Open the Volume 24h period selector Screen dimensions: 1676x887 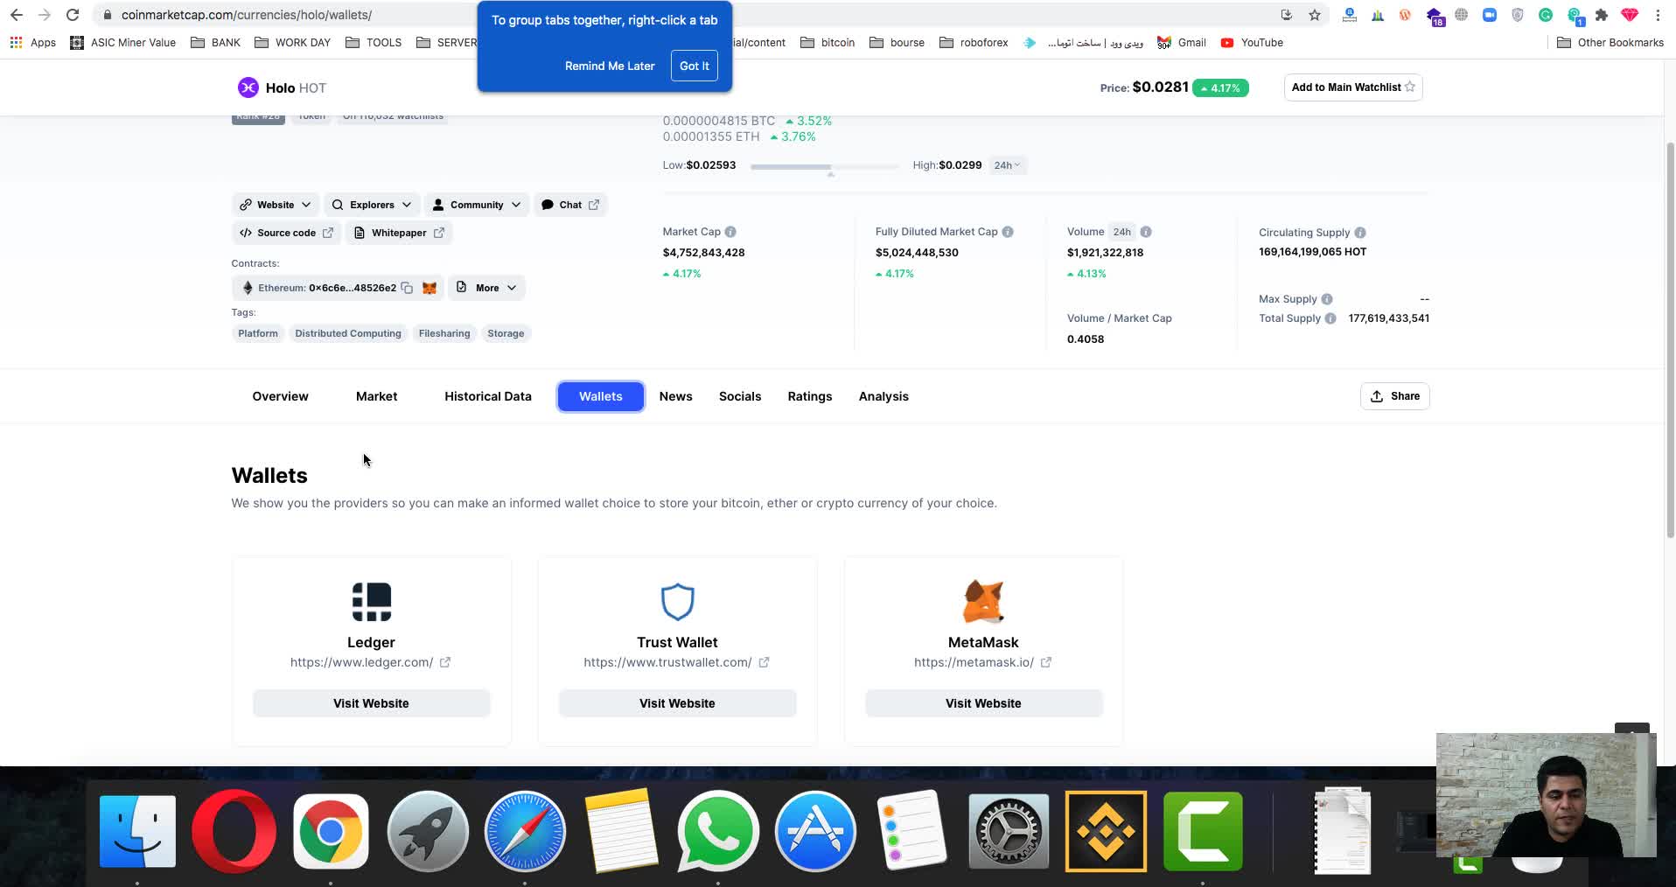pos(1121,232)
